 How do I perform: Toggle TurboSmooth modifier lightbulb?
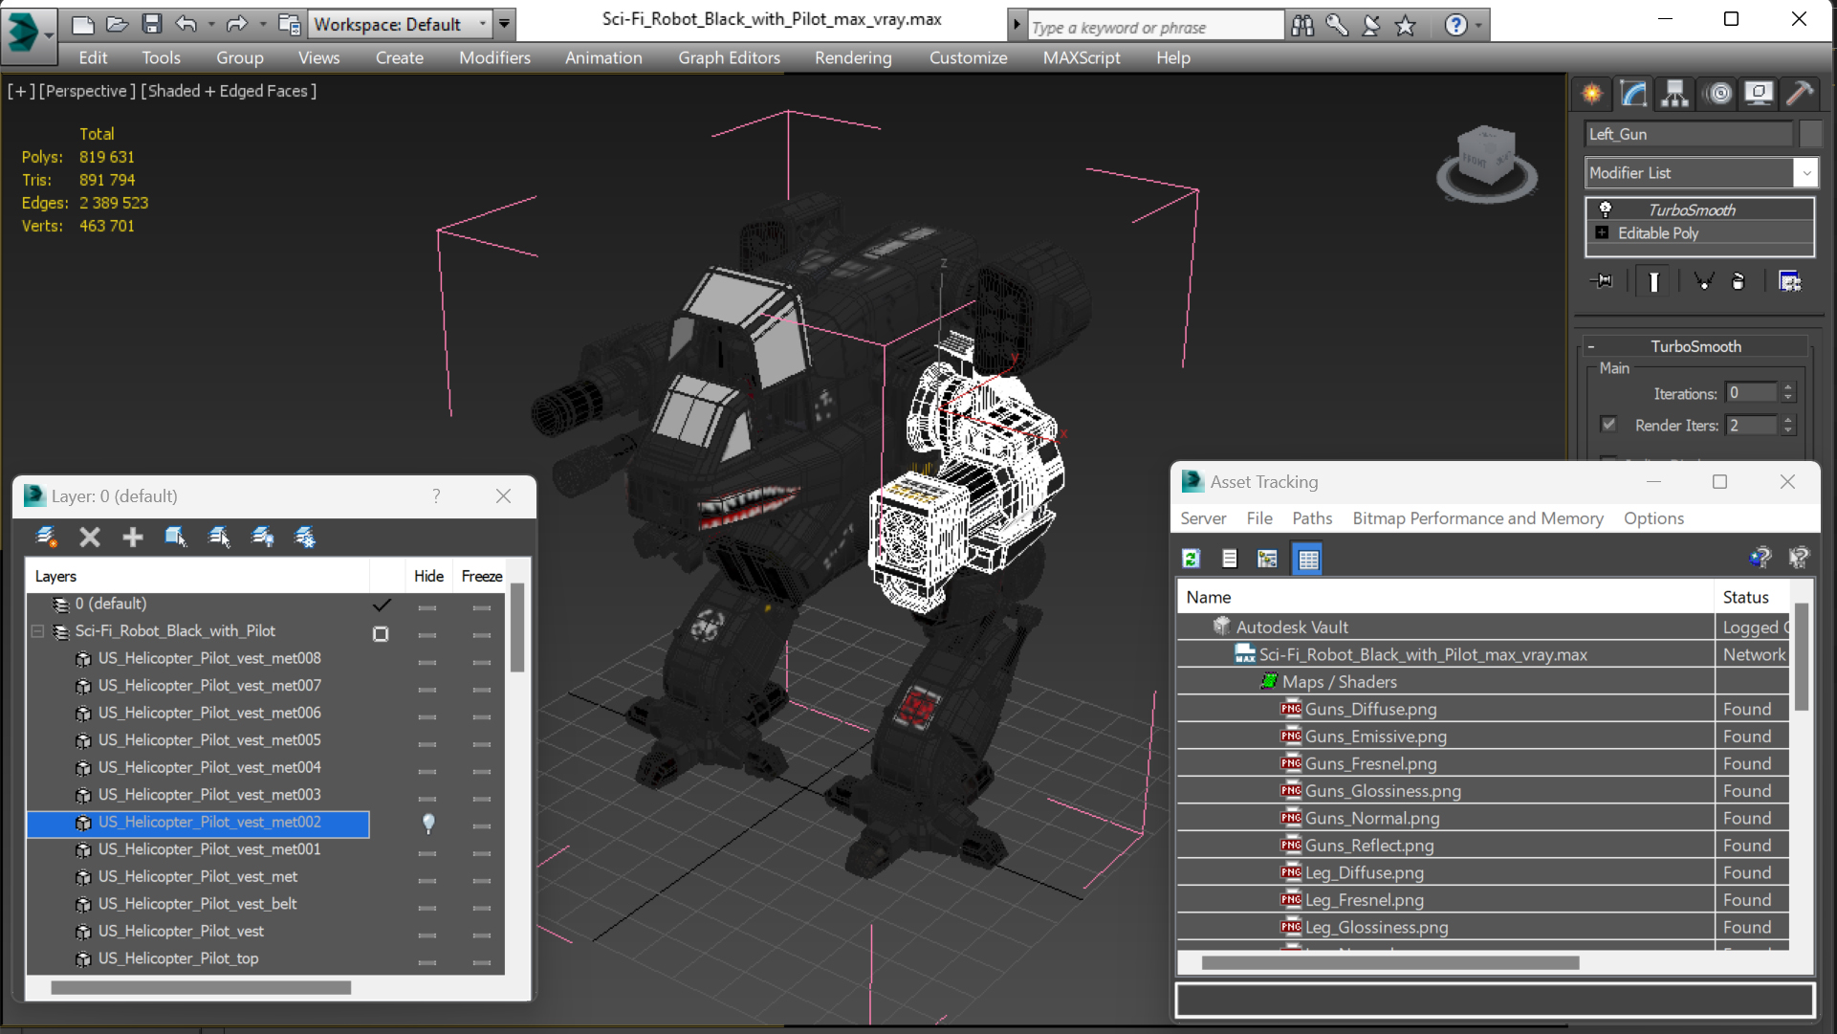[x=1606, y=209]
